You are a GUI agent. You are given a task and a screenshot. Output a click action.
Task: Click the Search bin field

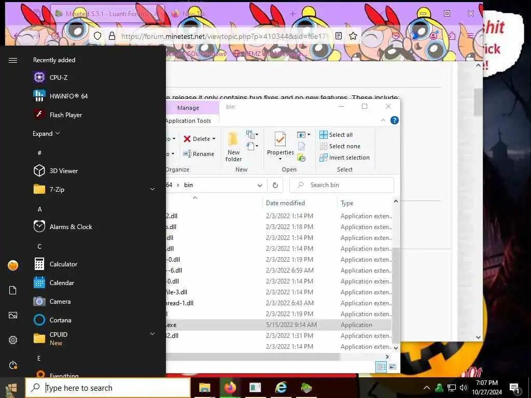tap(342, 185)
